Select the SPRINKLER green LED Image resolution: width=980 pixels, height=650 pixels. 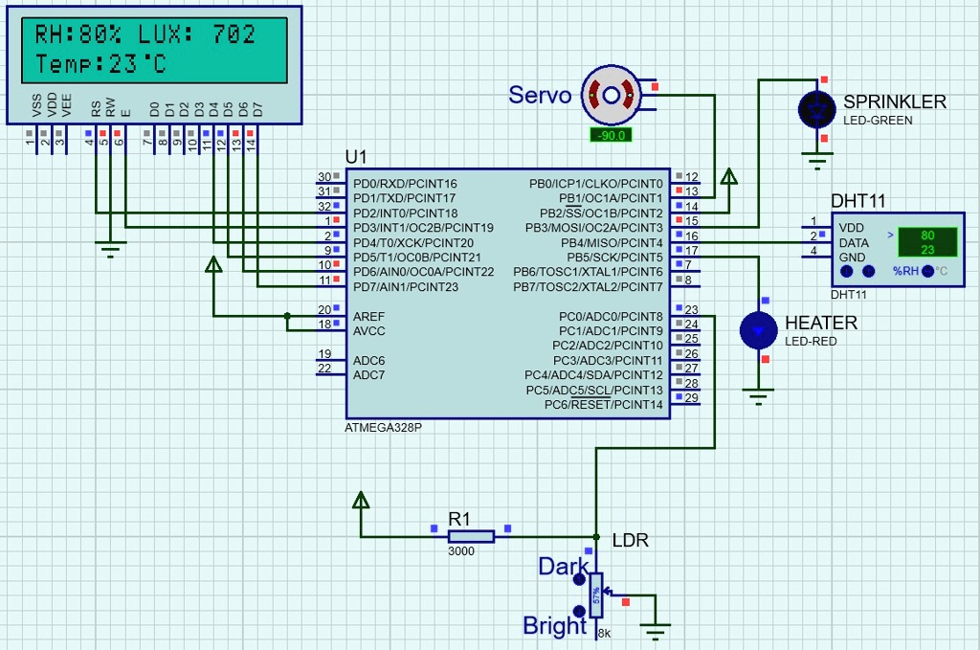click(815, 110)
